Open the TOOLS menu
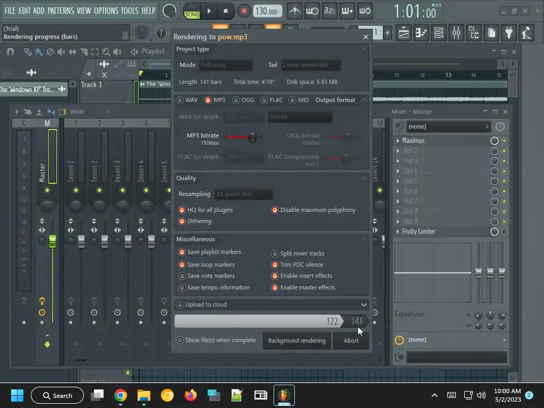This screenshot has width=544, height=408. click(x=130, y=11)
